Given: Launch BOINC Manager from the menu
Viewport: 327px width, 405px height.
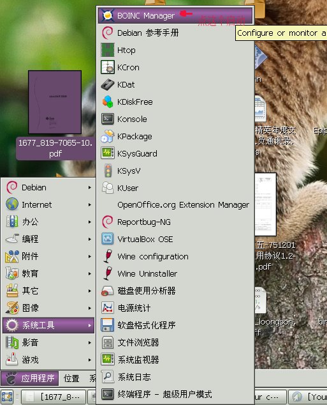Looking at the screenshot, I should coord(175,15).
